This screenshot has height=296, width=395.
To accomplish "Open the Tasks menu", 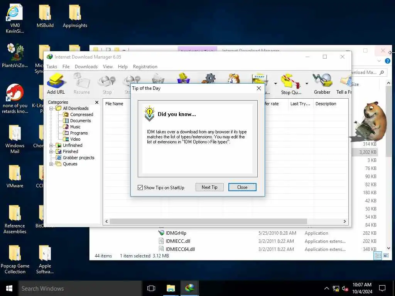I will (x=52, y=66).
